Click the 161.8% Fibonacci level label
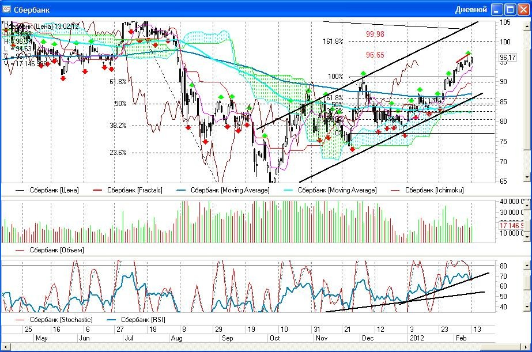The image size is (532, 352). (333, 41)
